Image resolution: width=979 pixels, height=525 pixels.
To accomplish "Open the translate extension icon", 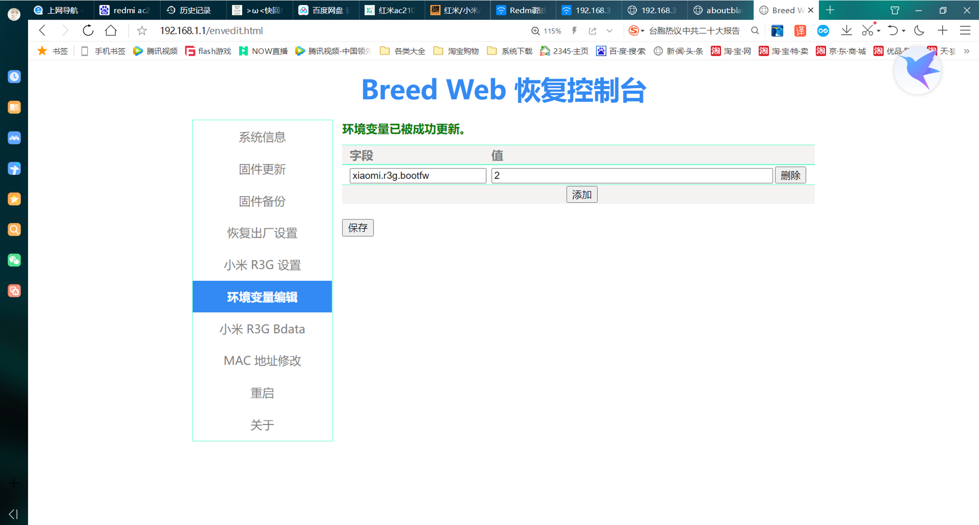I will [800, 31].
